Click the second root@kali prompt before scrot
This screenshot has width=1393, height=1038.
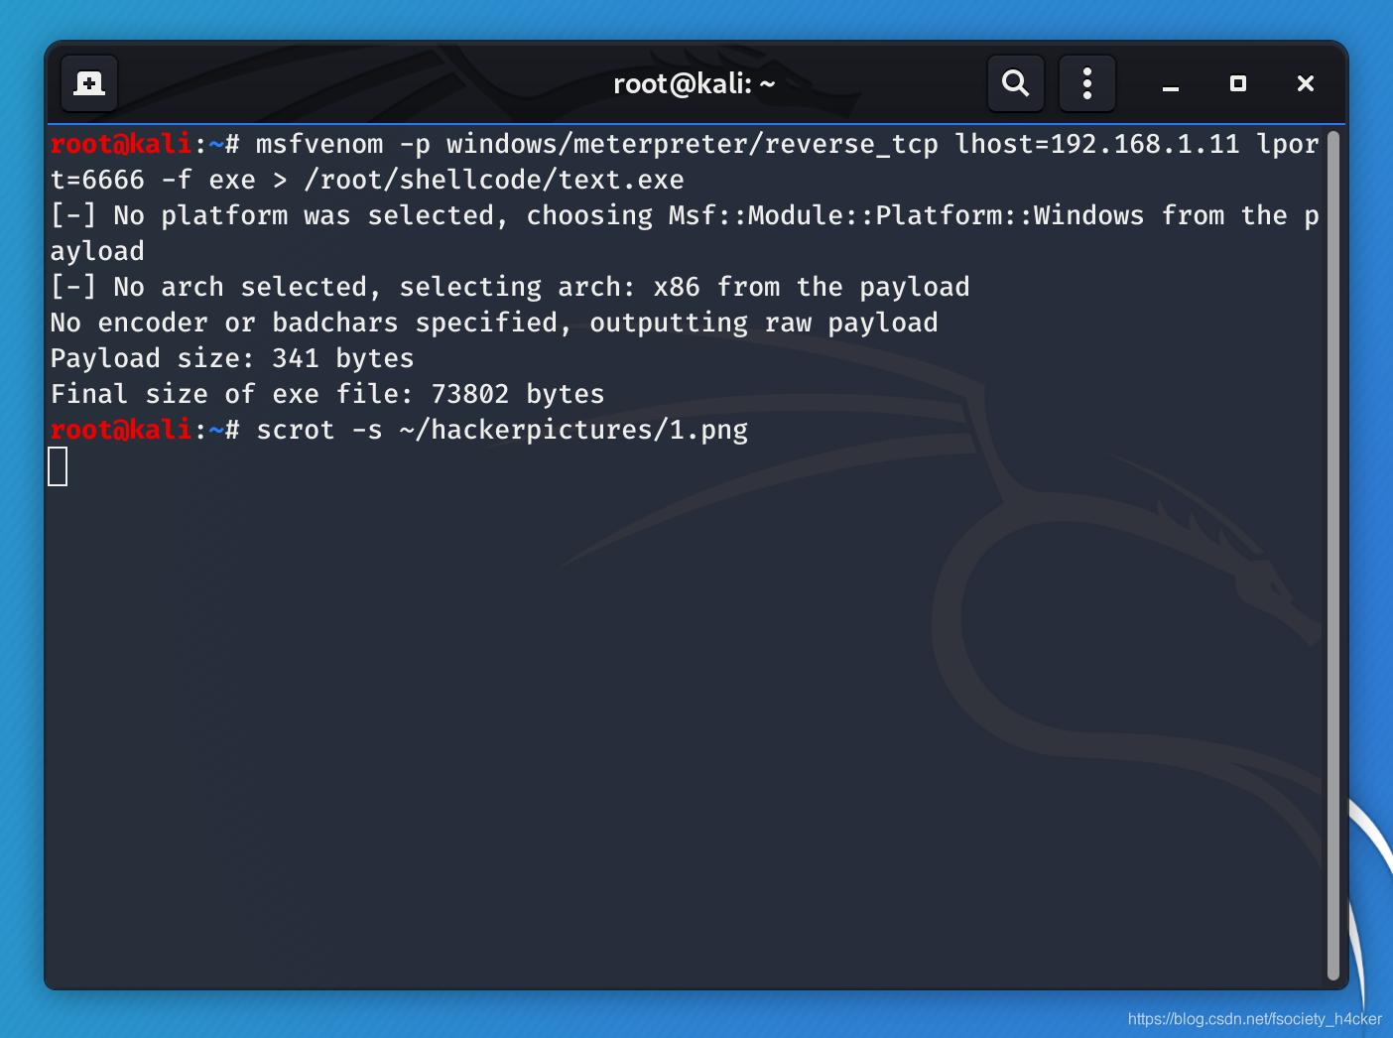pyautogui.click(x=145, y=430)
